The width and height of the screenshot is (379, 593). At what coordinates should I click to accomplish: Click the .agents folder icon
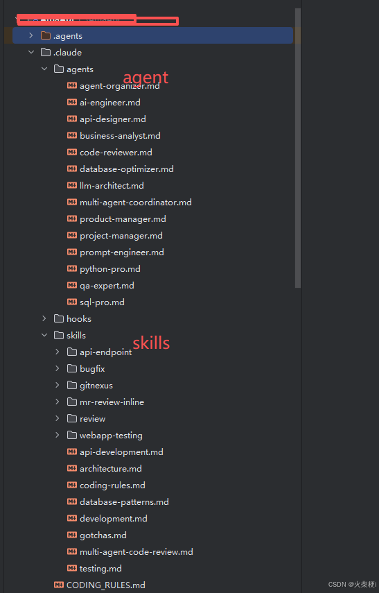point(46,35)
